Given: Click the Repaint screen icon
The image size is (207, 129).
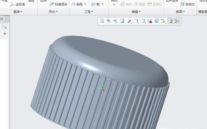Looking at the screenshot, I should 122,21.
